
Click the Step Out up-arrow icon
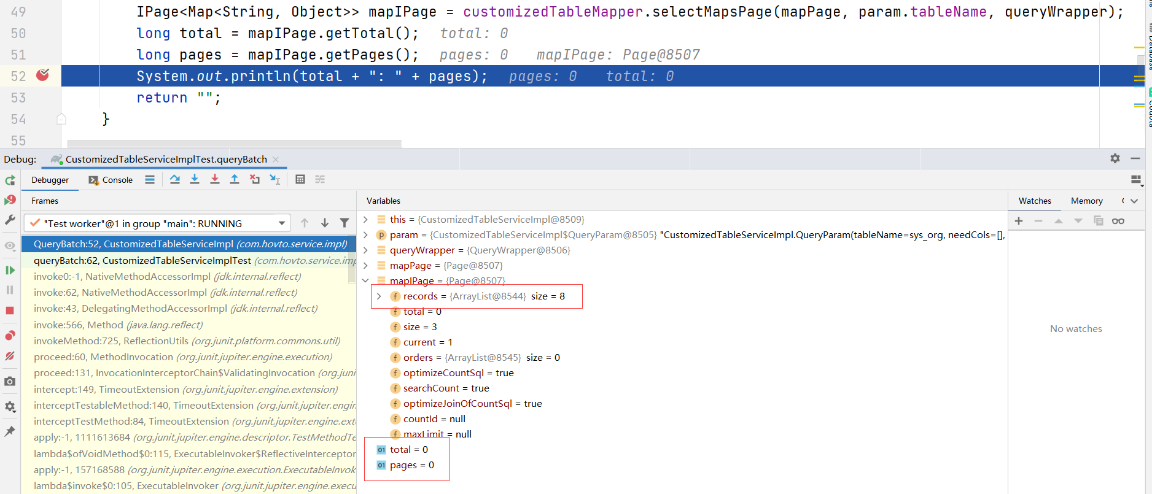235,179
